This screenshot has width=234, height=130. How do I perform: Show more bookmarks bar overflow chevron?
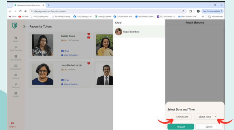pyautogui.click(x=203, y=16)
